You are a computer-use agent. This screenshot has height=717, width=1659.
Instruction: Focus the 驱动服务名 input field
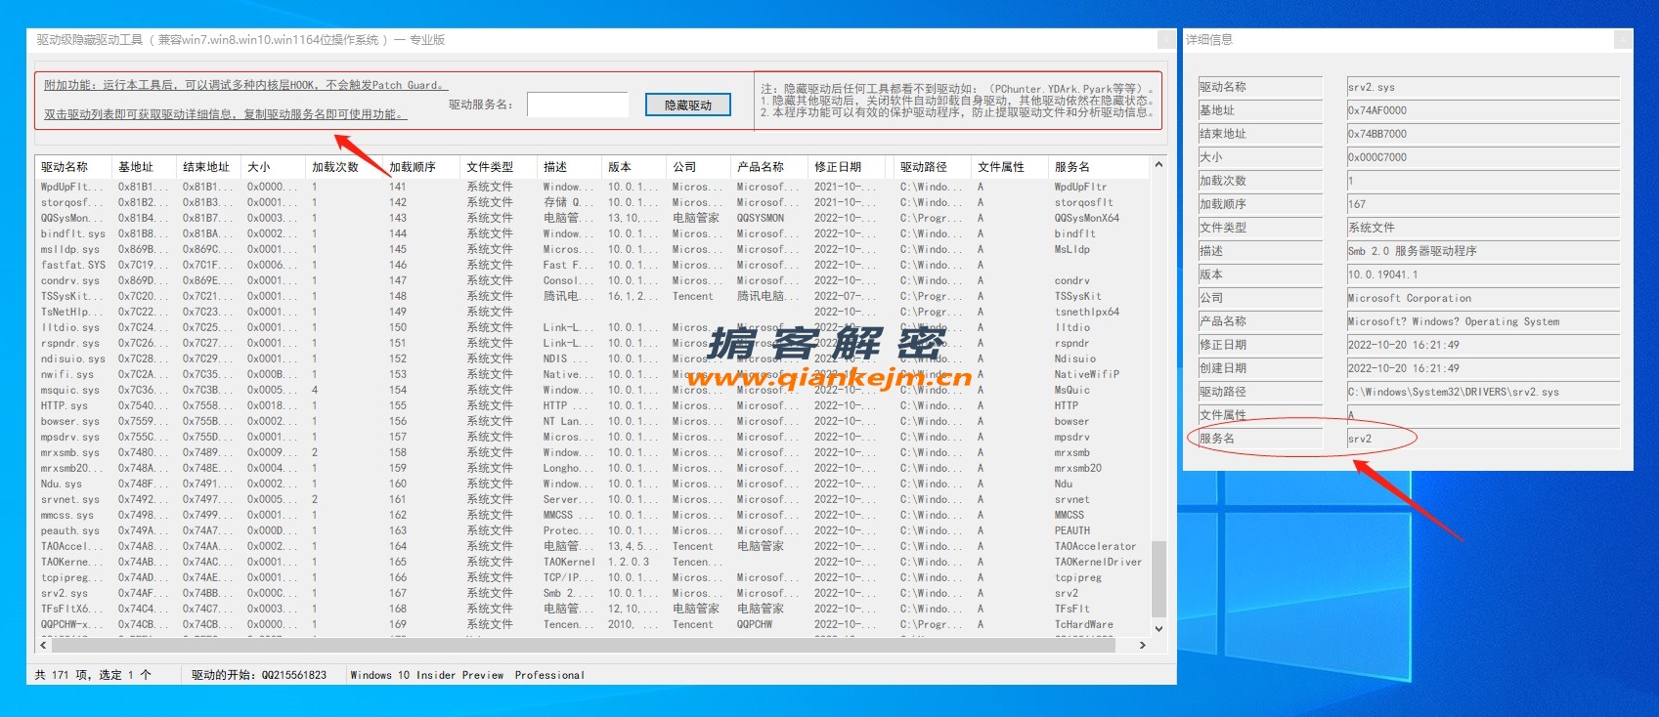[x=577, y=105]
